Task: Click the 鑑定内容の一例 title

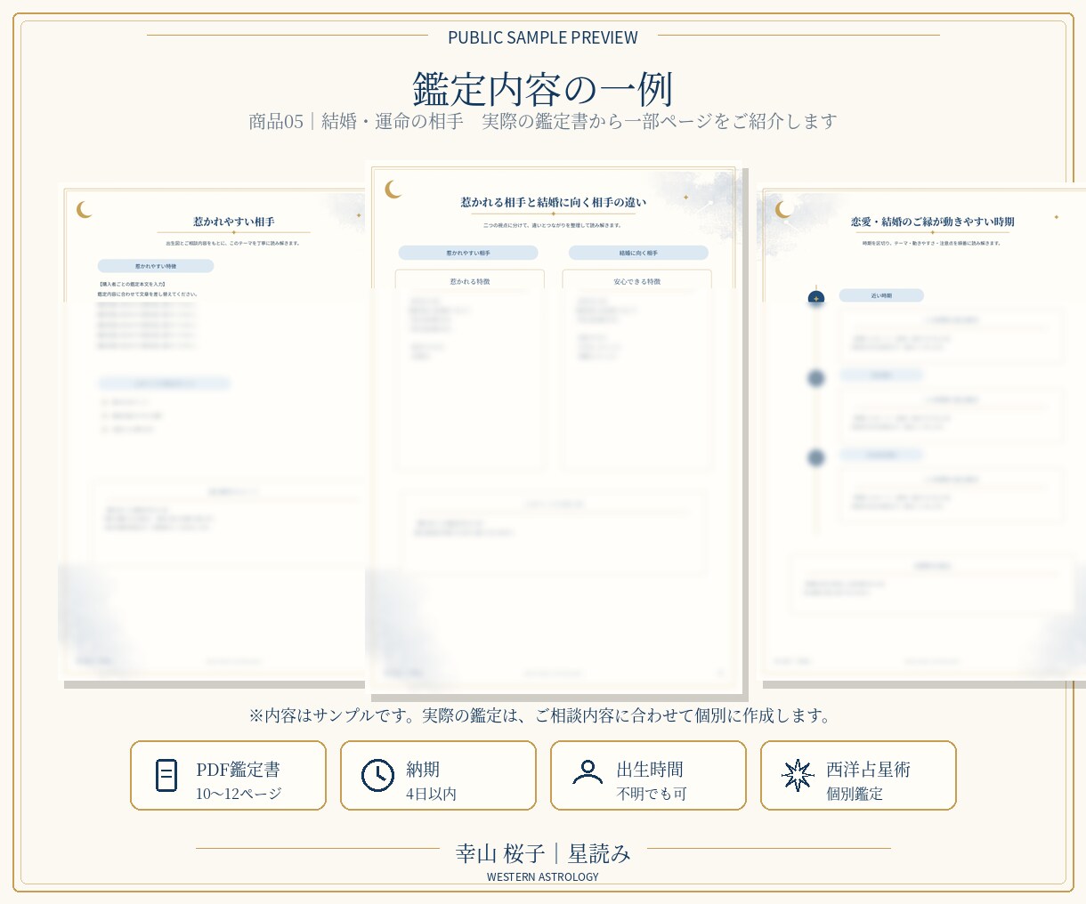Action: (543, 89)
